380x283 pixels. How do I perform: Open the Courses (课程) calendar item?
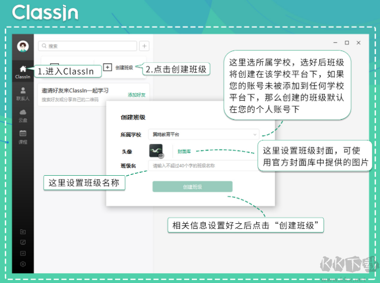pyautogui.click(x=23, y=137)
